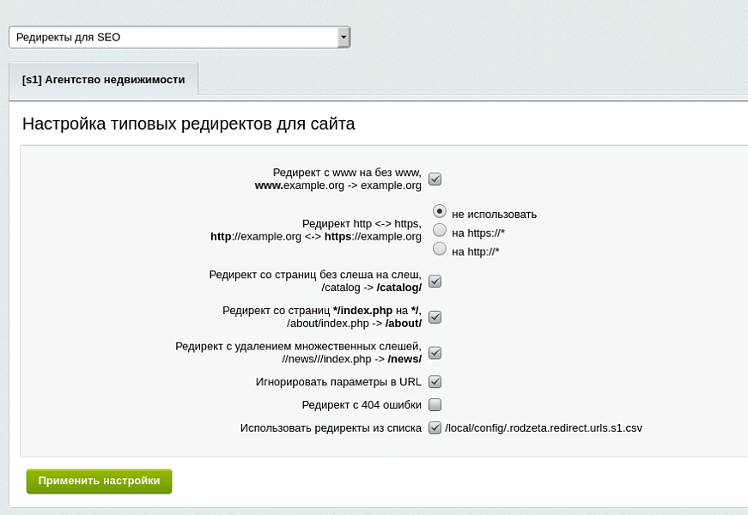
Task: Toggle the 'Редирект с www на без www' checkbox
Action: [x=435, y=179]
